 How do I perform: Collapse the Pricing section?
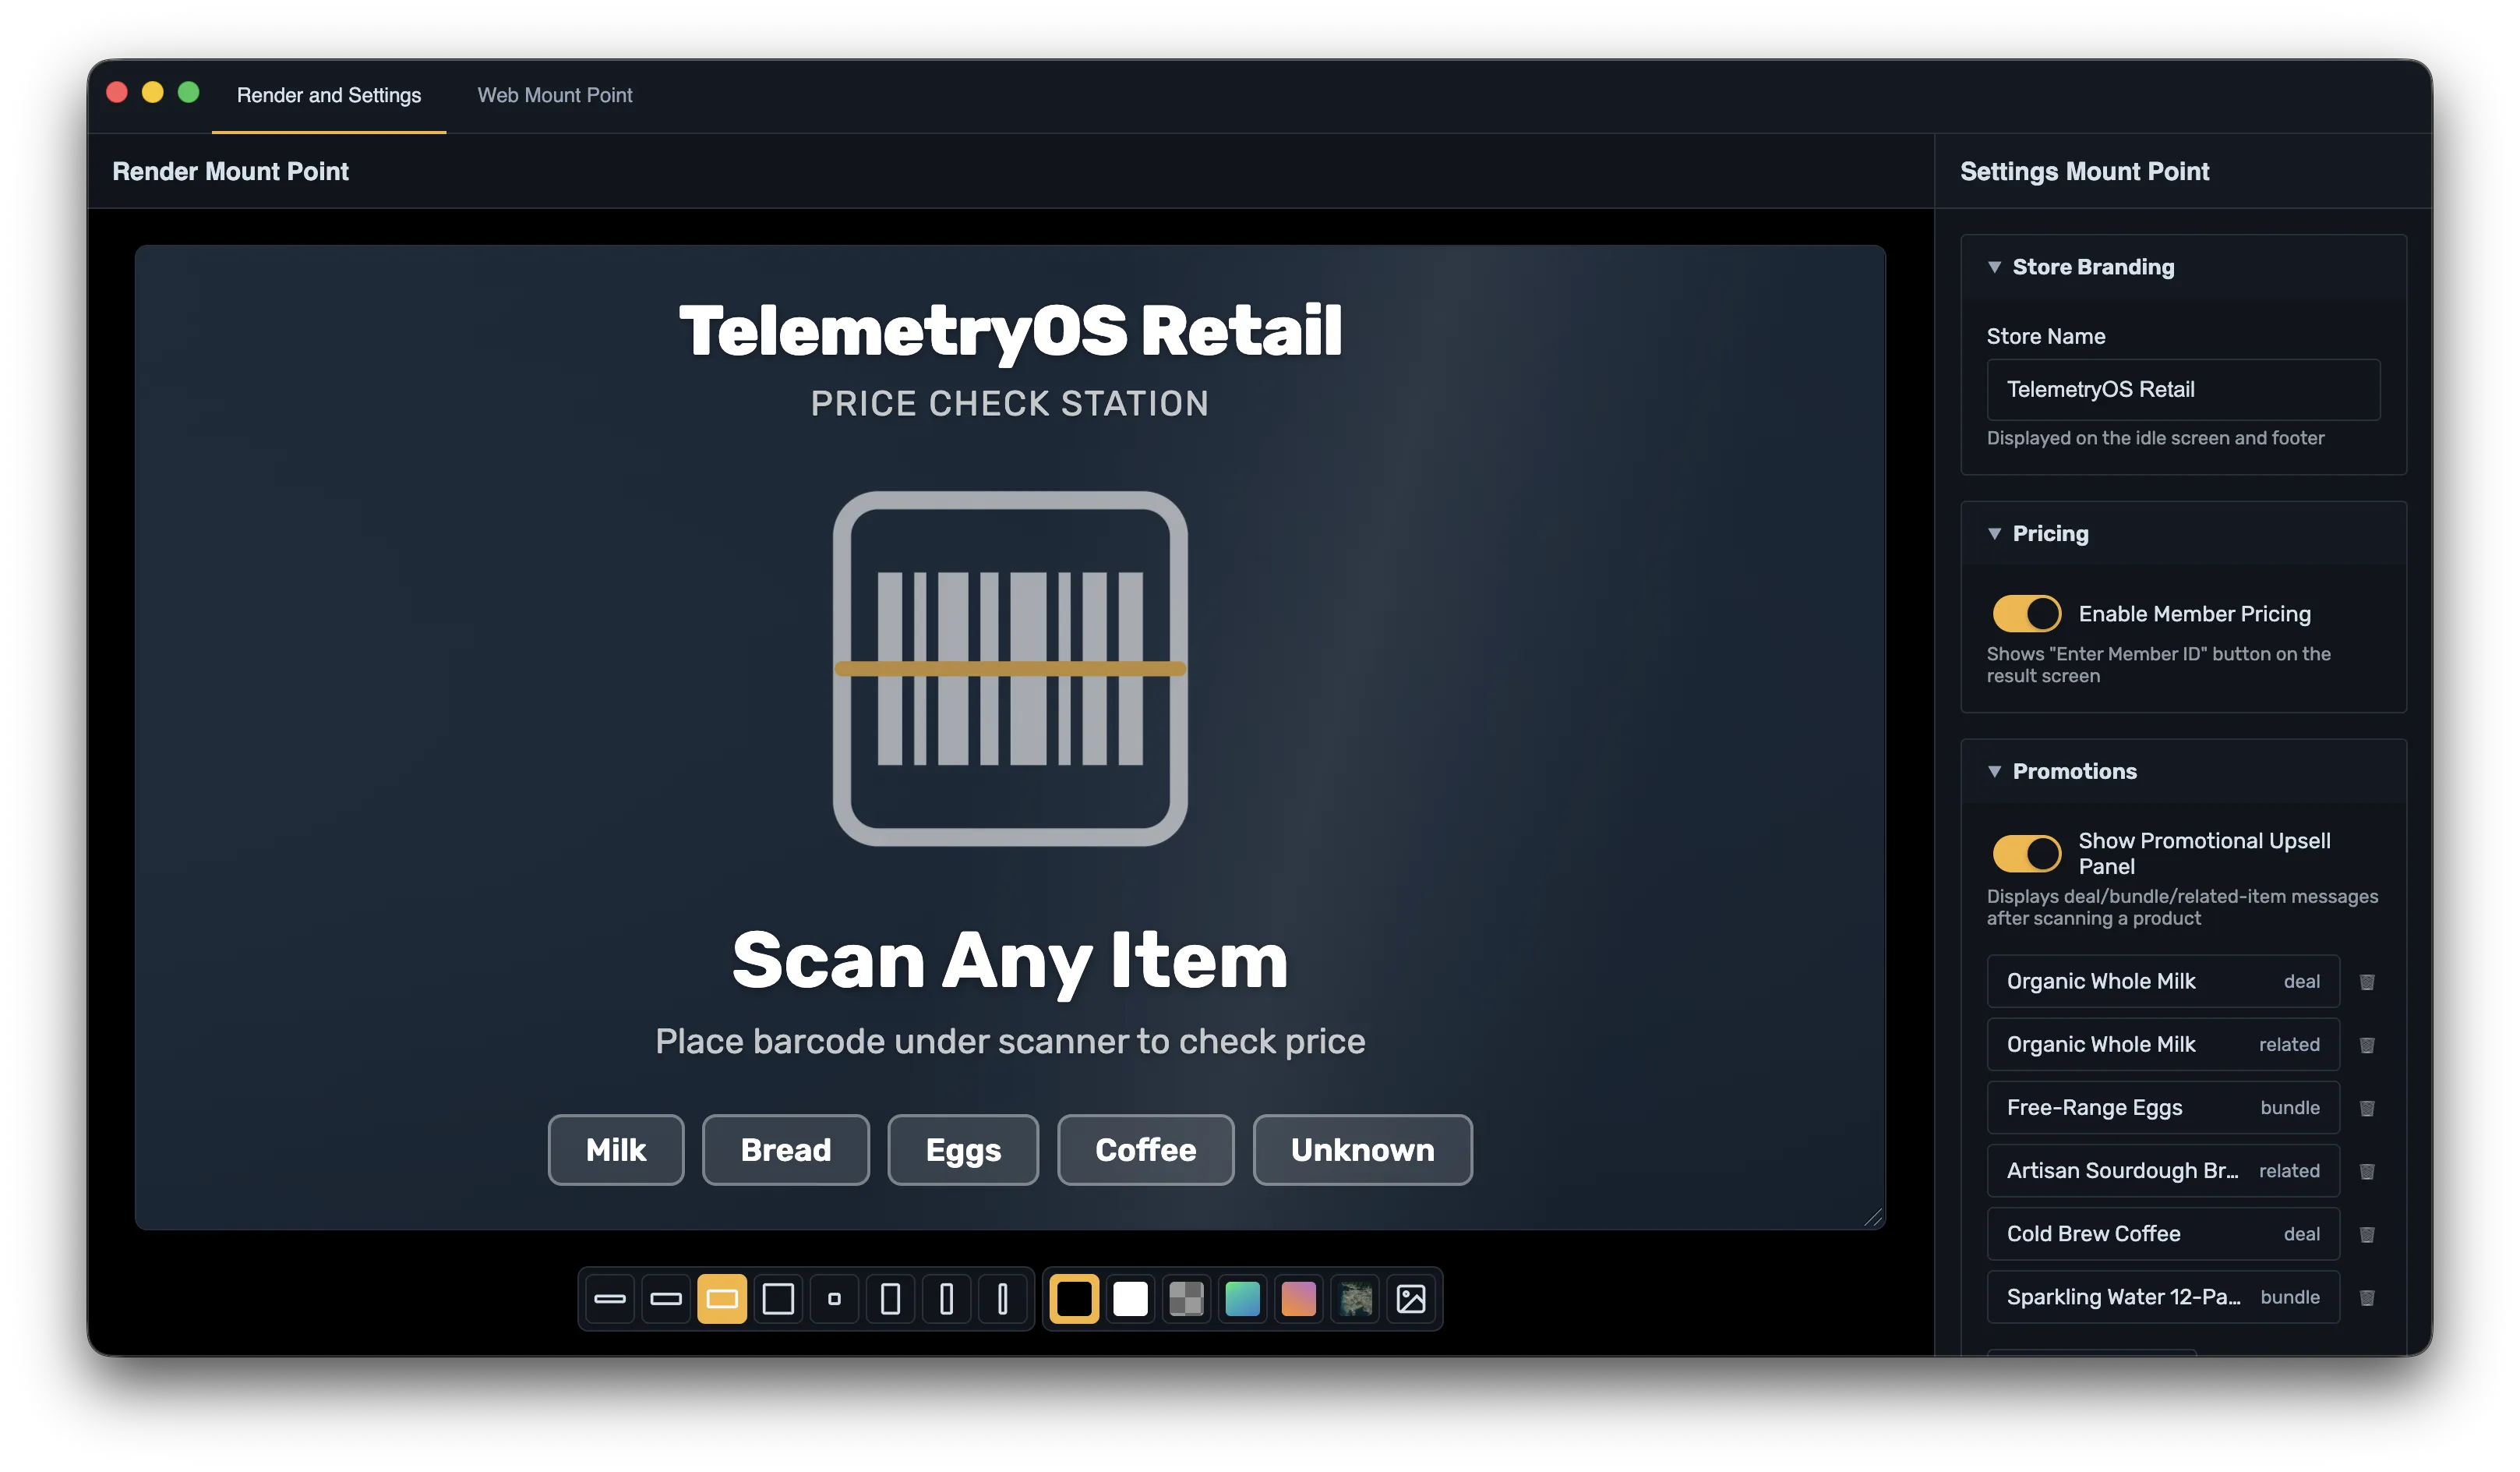pos(2183,533)
